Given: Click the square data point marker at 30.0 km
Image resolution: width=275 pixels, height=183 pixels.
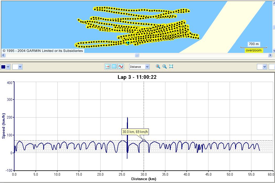Looking at the screenshot, I should click(144, 141).
